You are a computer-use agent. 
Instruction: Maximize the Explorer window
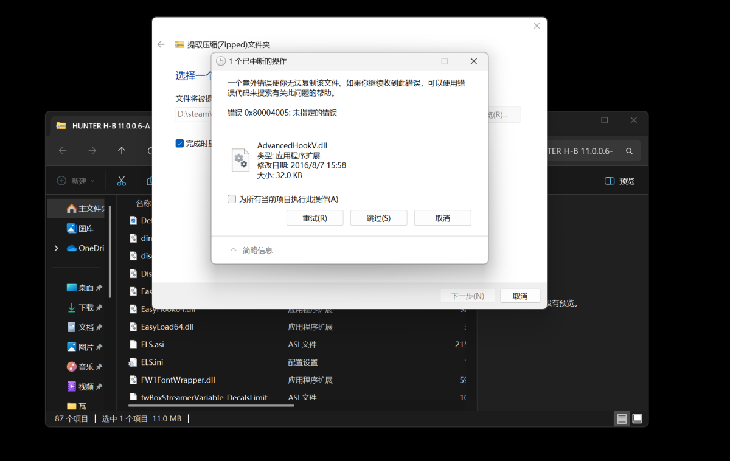point(604,120)
